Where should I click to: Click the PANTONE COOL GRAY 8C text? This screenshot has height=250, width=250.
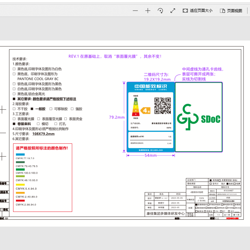[38, 79]
